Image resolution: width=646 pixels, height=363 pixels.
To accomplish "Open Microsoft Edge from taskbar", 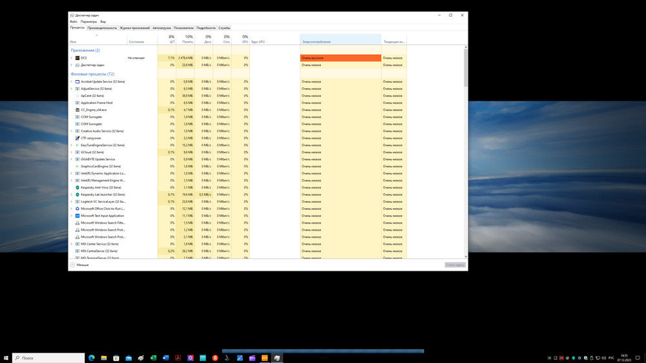I will 92,358.
